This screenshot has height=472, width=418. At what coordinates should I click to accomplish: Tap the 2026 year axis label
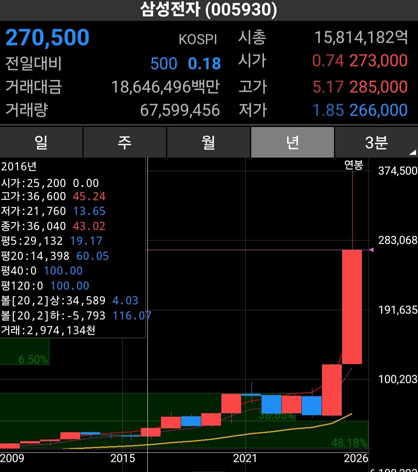pos(356,458)
